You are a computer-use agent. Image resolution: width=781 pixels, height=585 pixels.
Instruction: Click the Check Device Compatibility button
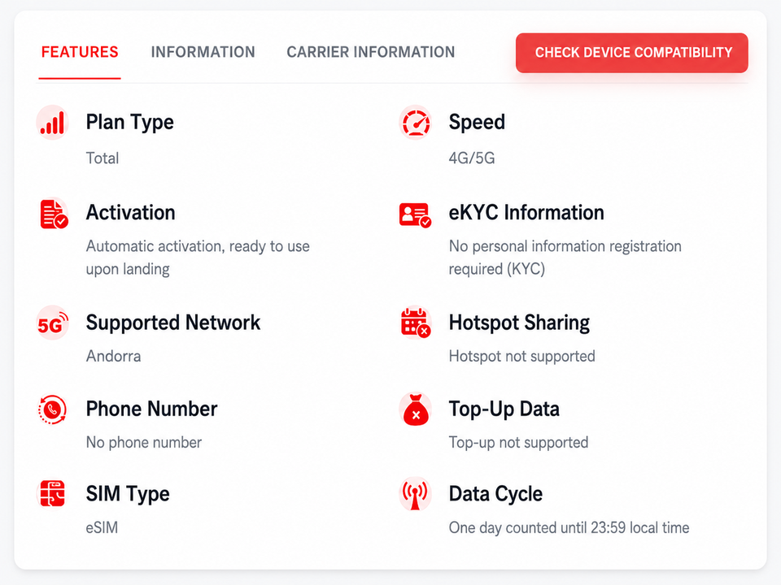631,53
